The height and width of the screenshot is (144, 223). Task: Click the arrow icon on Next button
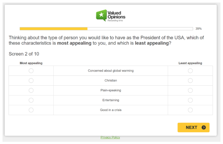[204, 128]
